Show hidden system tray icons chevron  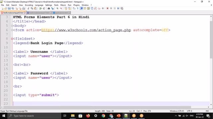[176, 116]
